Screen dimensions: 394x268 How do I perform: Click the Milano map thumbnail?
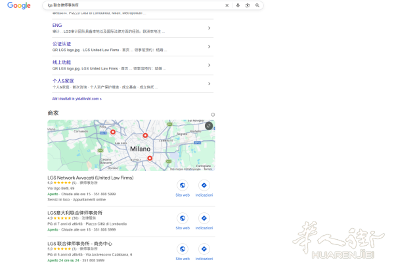(x=131, y=145)
